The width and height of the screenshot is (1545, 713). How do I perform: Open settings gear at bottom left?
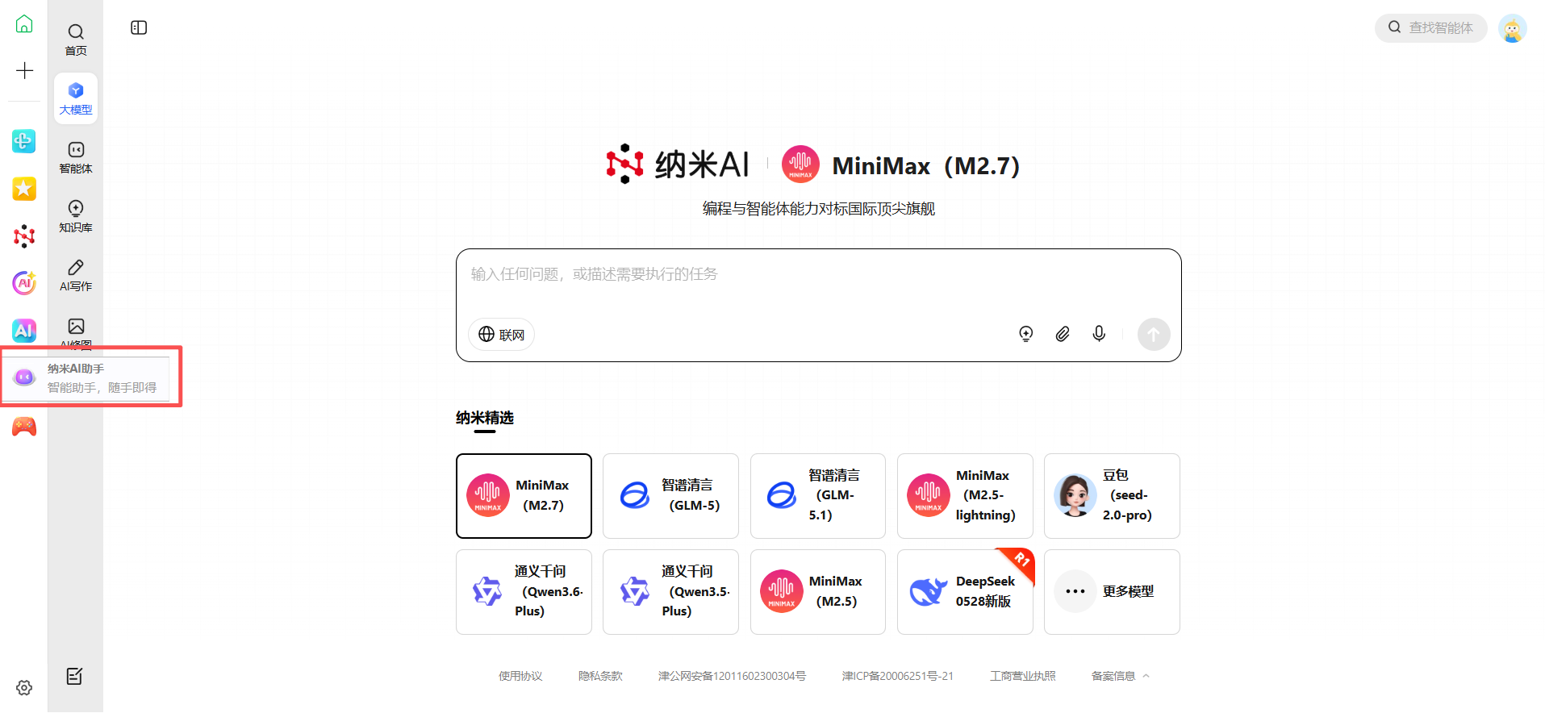[x=24, y=687]
